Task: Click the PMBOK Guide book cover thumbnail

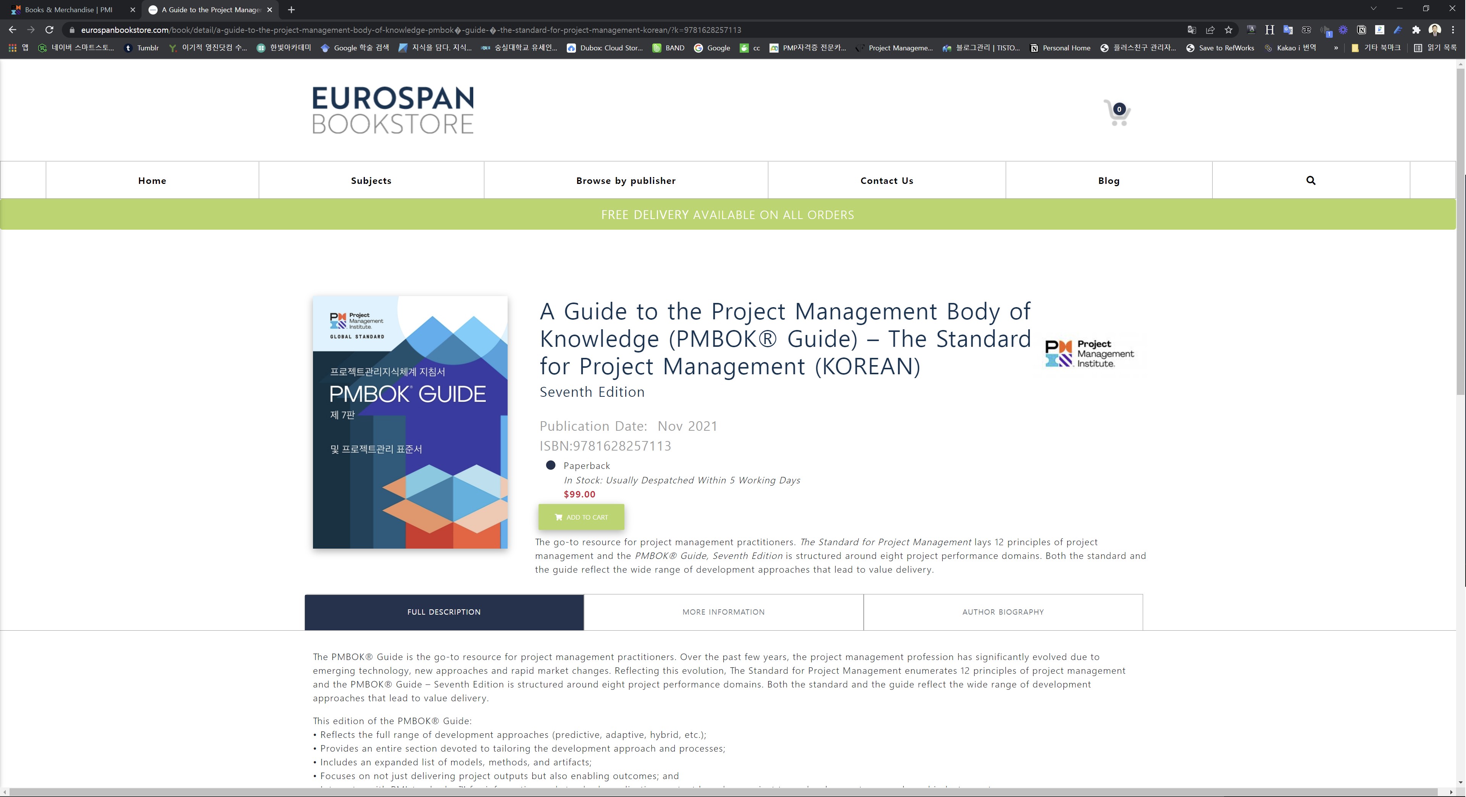Action: point(410,422)
